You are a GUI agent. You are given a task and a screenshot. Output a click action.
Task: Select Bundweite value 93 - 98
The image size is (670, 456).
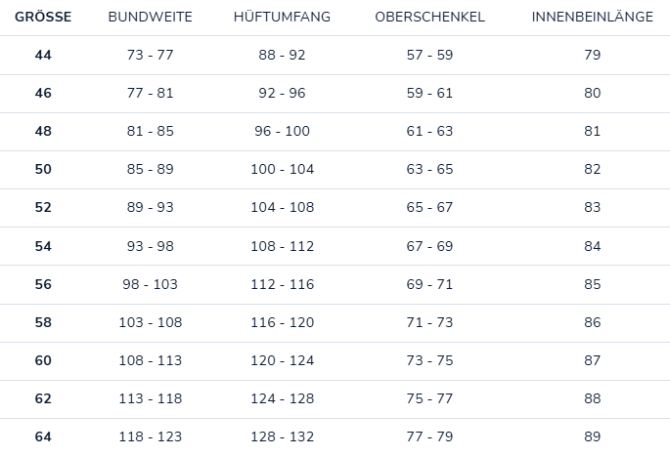click(150, 246)
